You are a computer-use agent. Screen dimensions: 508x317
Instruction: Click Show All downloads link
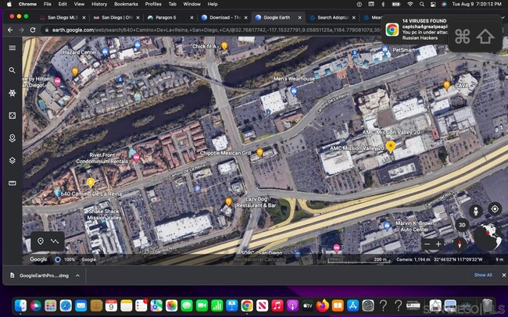point(483,275)
